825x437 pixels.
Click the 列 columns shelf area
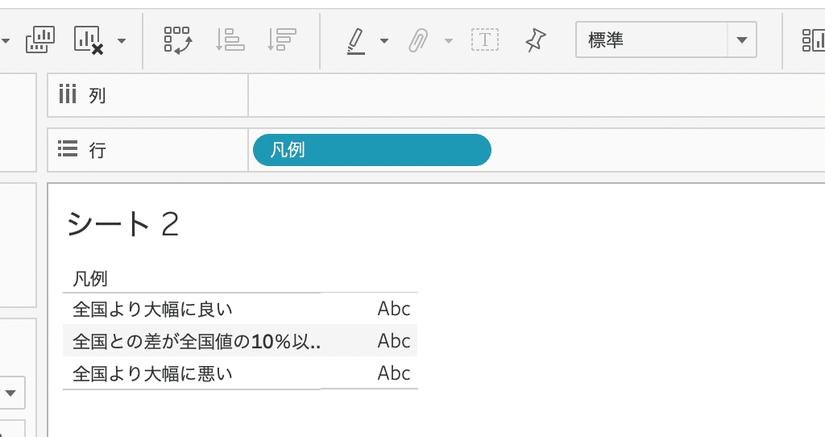coord(536,95)
